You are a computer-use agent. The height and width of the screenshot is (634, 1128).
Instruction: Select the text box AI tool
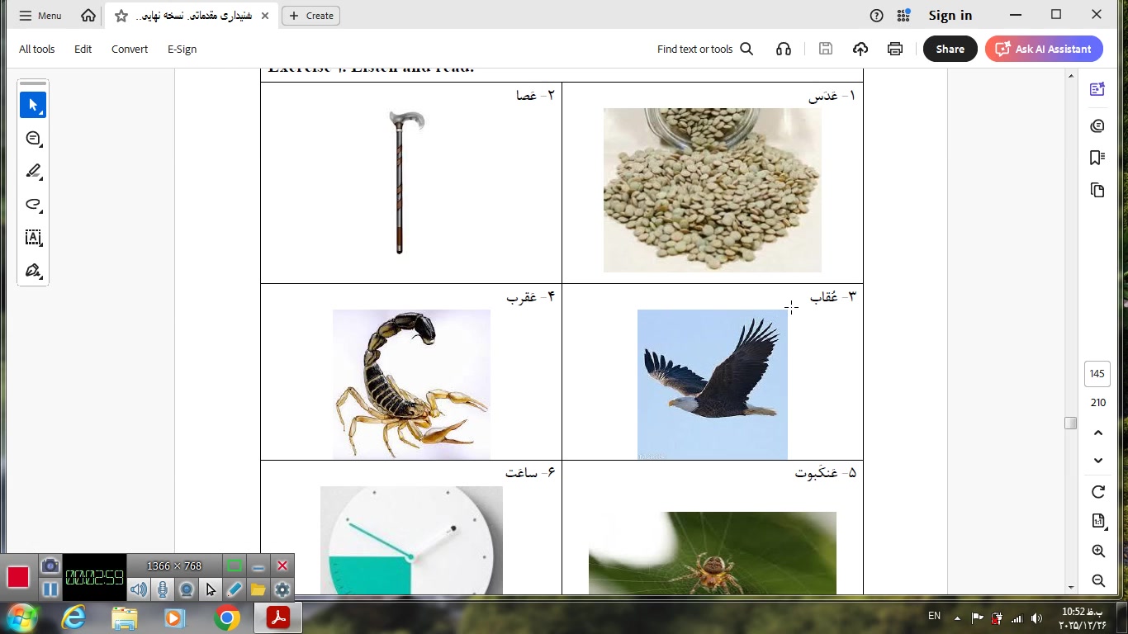coord(33,238)
